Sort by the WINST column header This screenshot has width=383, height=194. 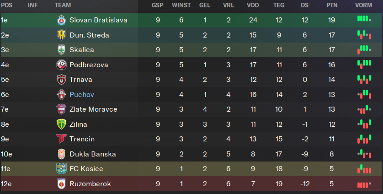181,5
